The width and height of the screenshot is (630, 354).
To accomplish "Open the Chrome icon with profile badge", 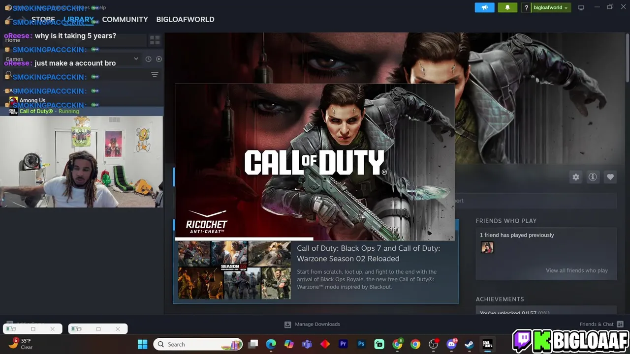I will pyautogui.click(x=397, y=344).
